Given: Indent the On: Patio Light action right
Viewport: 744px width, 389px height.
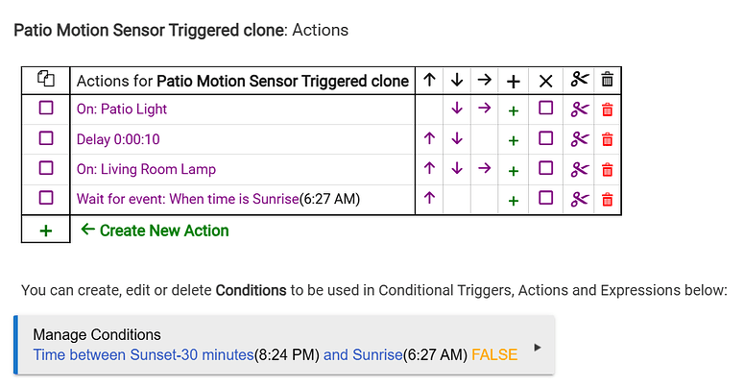Looking at the screenshot, I should tap(484, 109).
